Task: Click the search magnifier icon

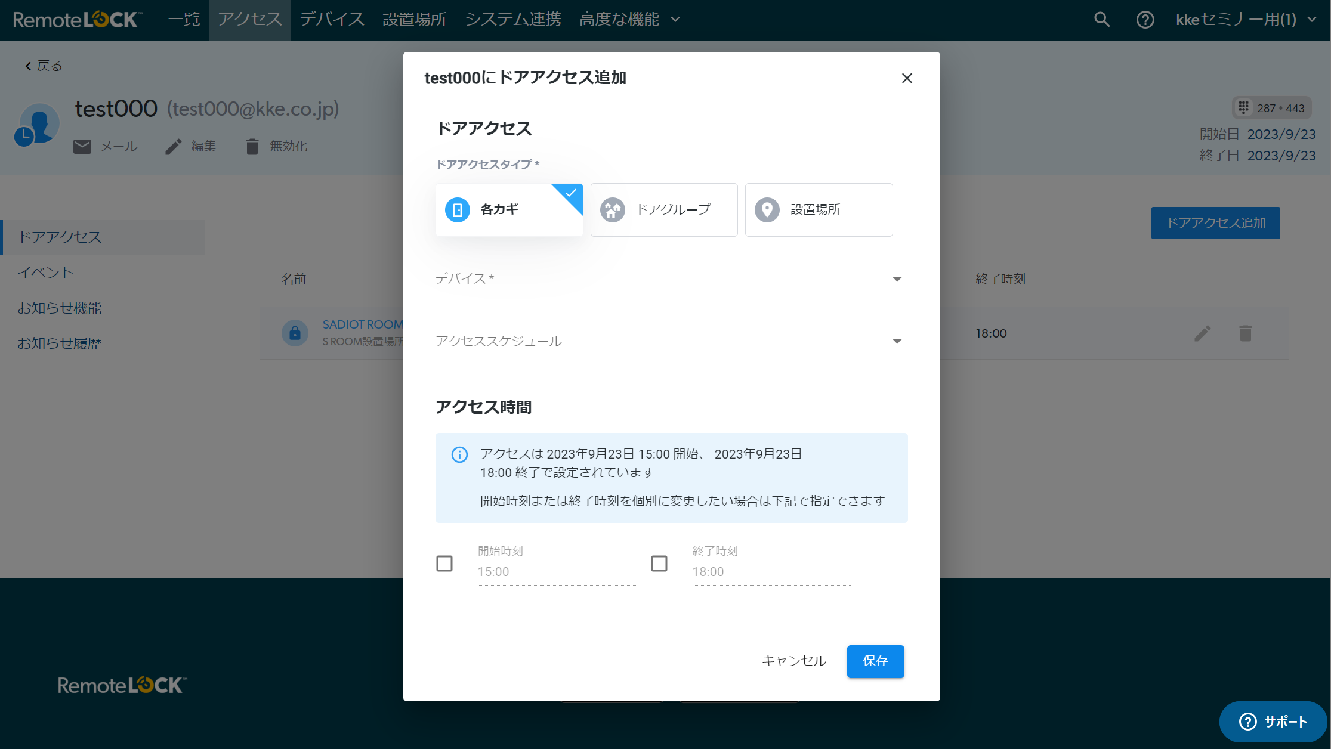Action: [x=1101, y=20]
